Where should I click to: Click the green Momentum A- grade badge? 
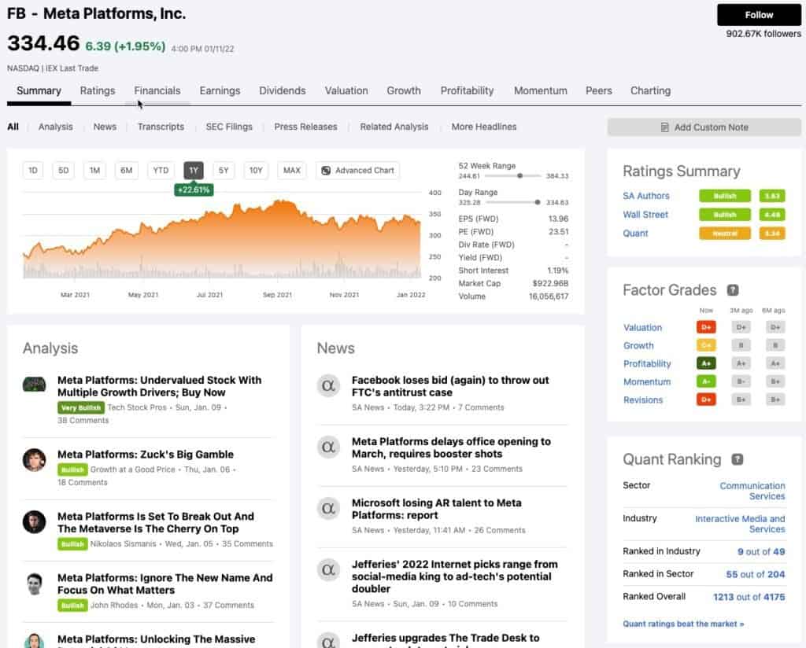point(706,381)
